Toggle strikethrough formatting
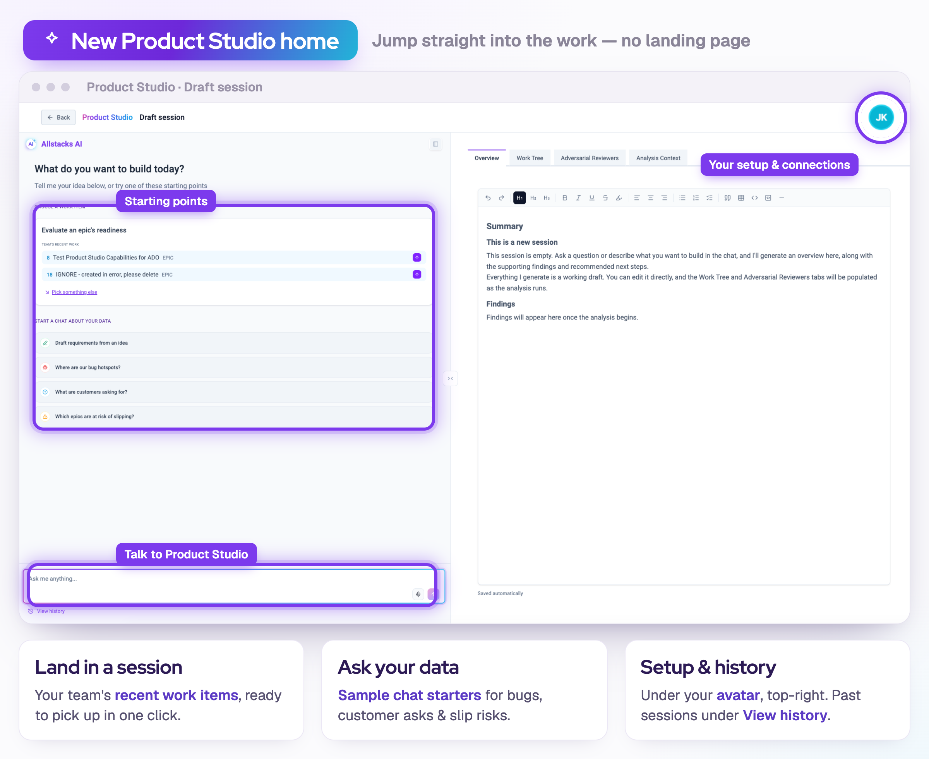The width and height of the screenshot is (929, 759). pyautogui.click(x=605, y=198)
